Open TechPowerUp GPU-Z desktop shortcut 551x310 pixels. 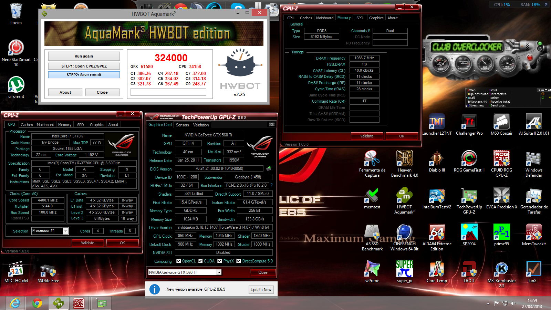pyautogui.click(x=469, y=201)
